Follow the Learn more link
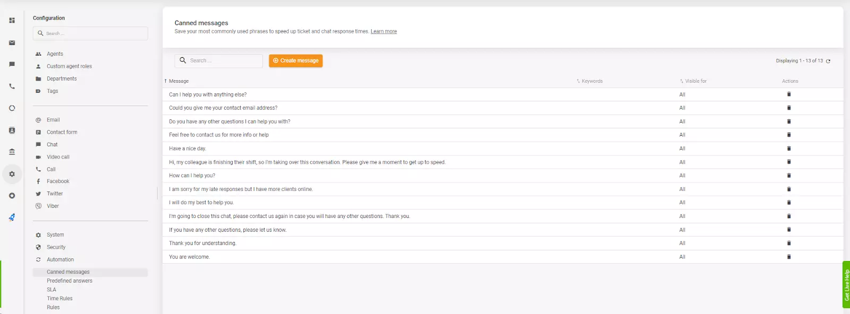This screenshot has height=314, width=850. click(384, 32)
